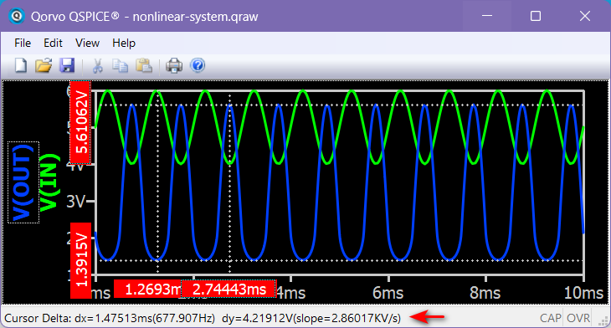This screenshot has height=328, width=611.
Task: Click the Qorvo QSPICE app icon in title bar
Action: [x=17, y=17]
